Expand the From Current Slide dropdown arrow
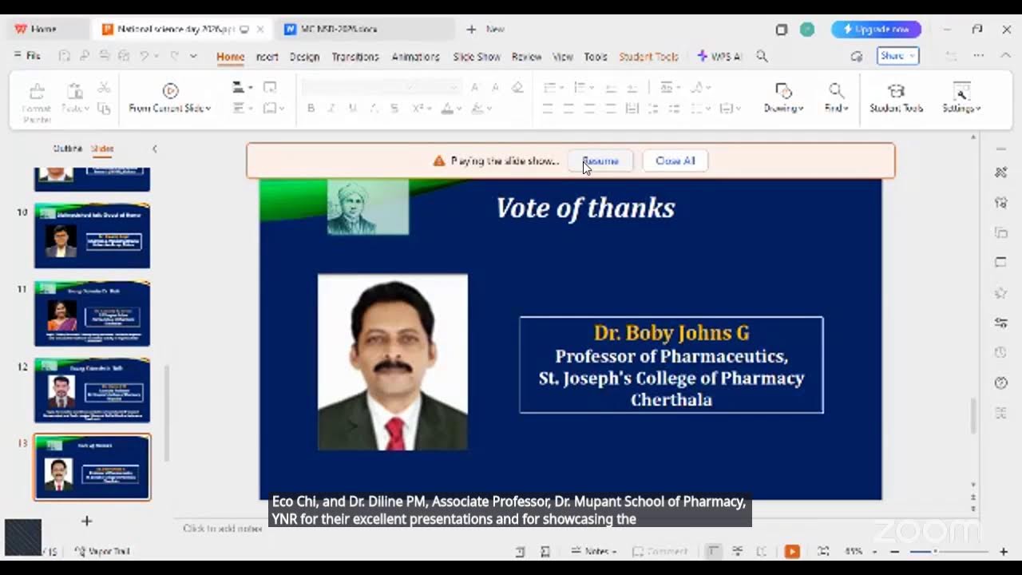 (208, 109)
